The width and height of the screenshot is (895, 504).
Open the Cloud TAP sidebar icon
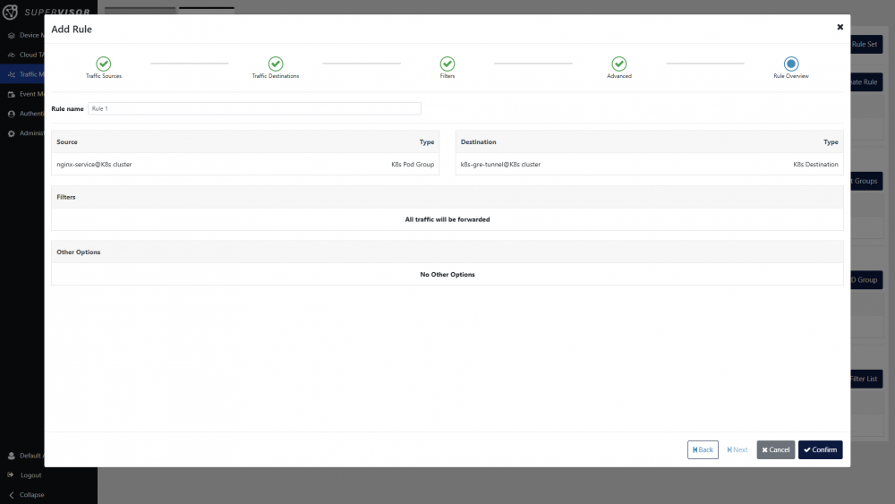pyautogui.click(x=12, y=55)
